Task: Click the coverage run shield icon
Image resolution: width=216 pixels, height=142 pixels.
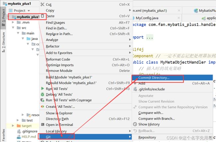Action: point(43,100)
